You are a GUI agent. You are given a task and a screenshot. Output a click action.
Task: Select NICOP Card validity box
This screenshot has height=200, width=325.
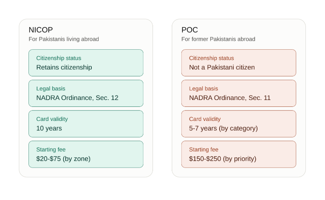tap(86, 124)
